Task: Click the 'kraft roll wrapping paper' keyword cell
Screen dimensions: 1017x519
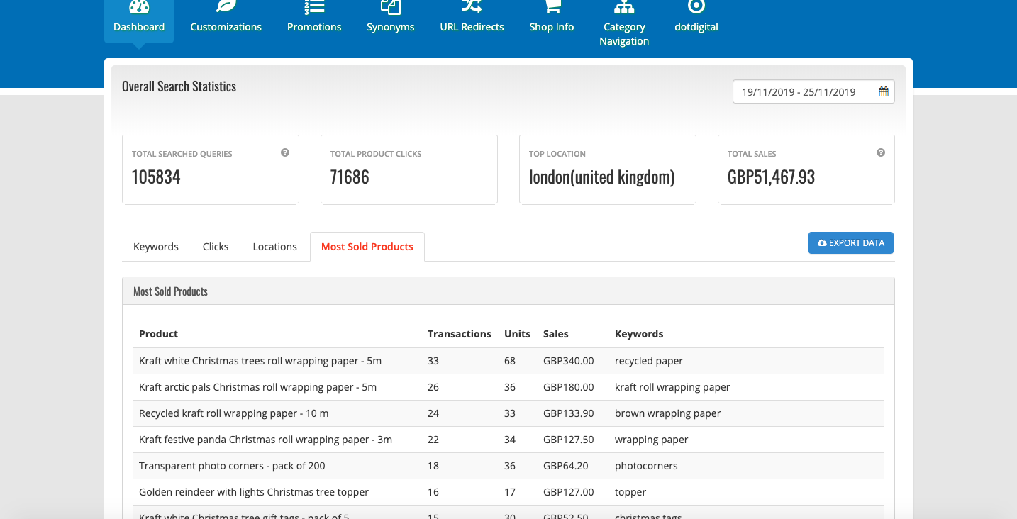Action: coord(672,387)
